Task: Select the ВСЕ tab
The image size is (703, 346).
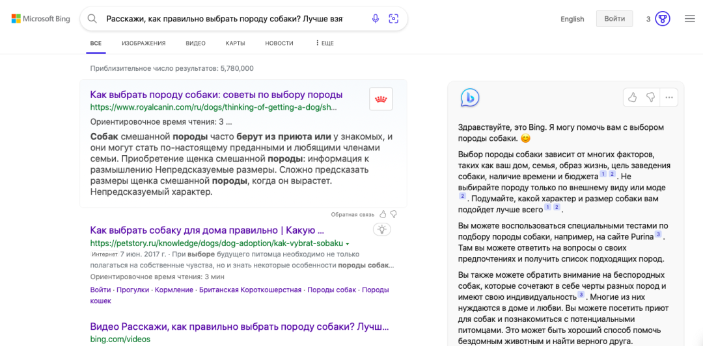Action: 96,43
